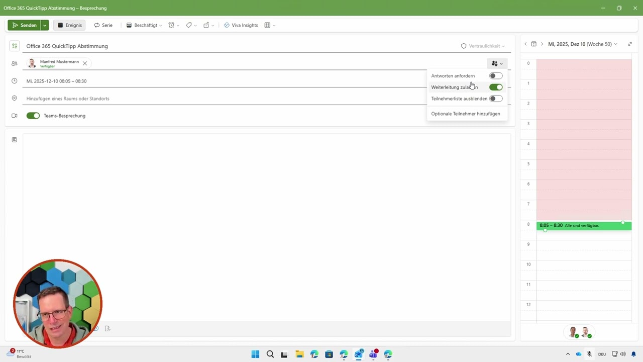Open the apps grid dropdown in toolbar
The height and width of the screenshot is (362, 643).
(x=270, y=25)
